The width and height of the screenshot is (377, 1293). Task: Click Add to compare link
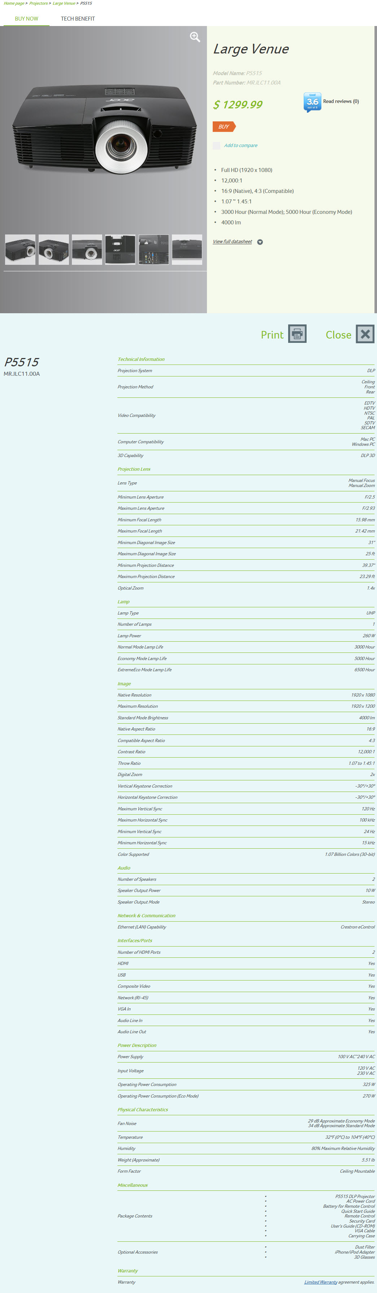(240, 146)
